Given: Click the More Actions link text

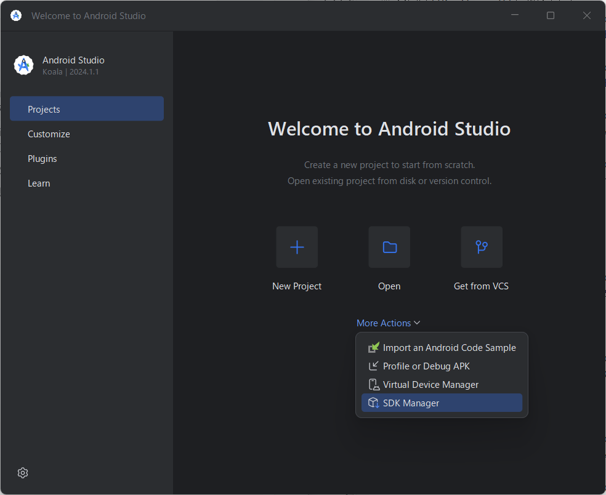Looking at the screenshot, I should (383, 323).
